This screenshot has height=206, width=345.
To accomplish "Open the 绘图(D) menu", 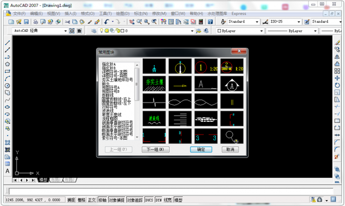I will [123, 13].
